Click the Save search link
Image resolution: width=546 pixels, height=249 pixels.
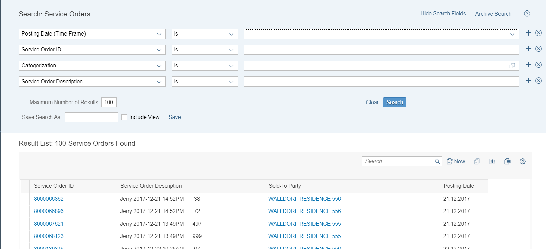[x=175, y=117]
